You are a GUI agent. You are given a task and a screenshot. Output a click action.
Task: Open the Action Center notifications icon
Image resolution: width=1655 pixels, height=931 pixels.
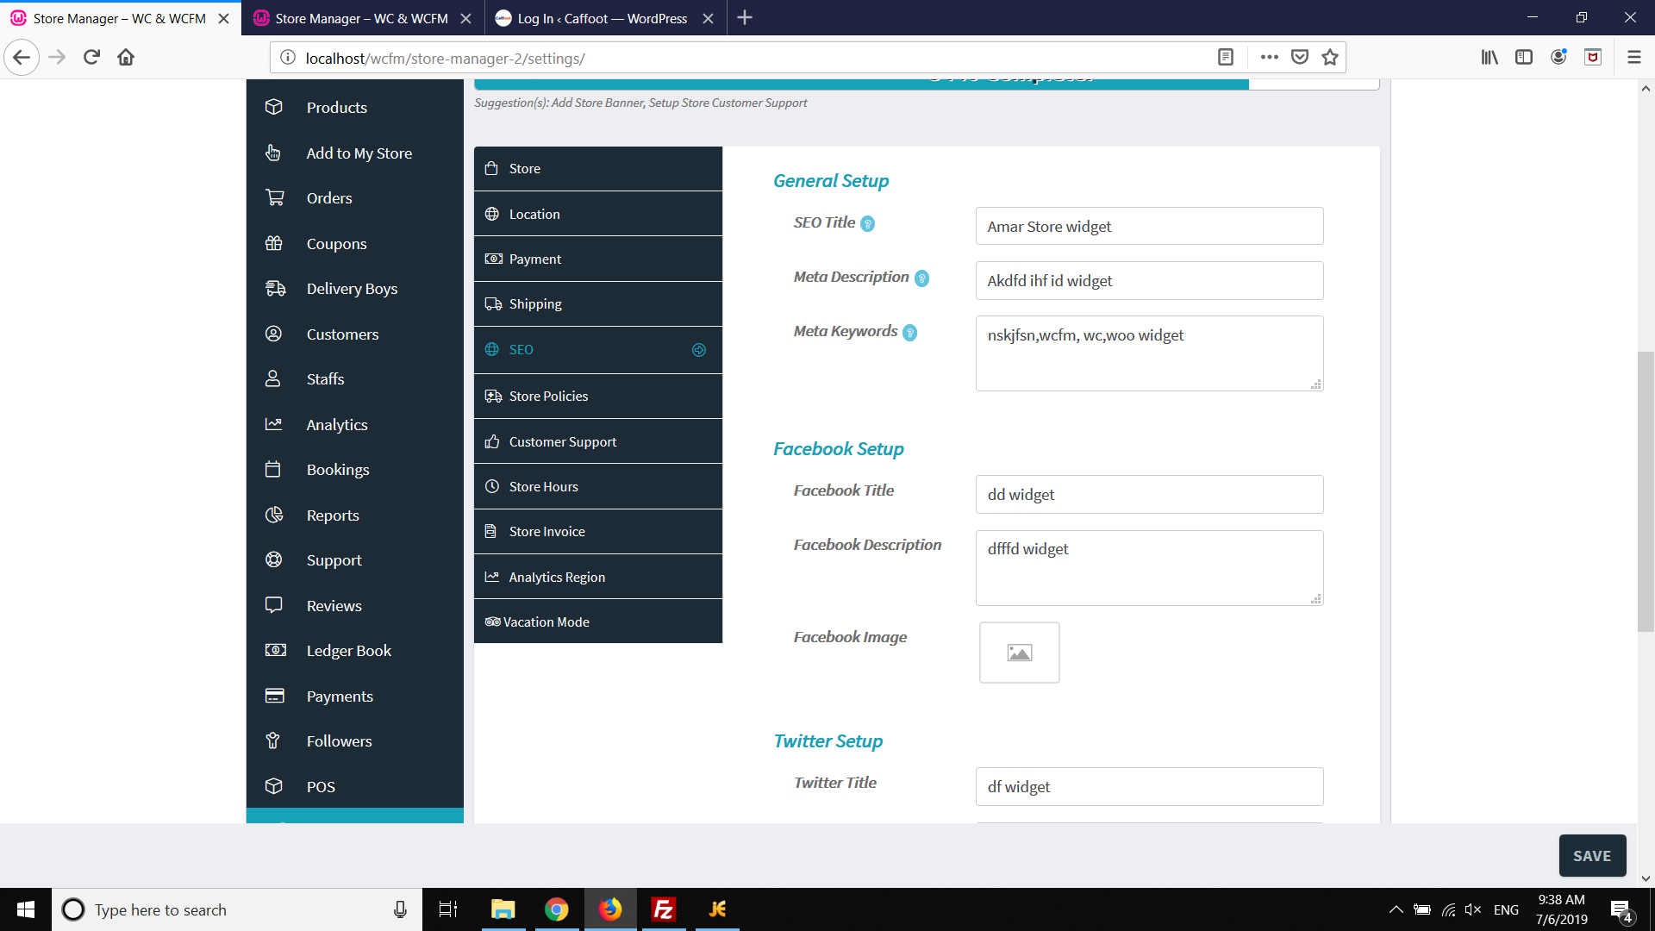[x=1621, y=909]
